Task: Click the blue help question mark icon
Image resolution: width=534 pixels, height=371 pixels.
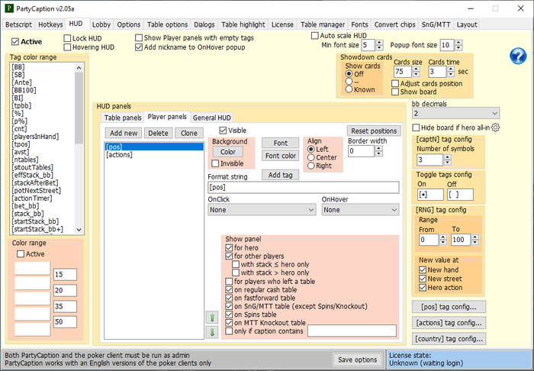Action: 518,56
